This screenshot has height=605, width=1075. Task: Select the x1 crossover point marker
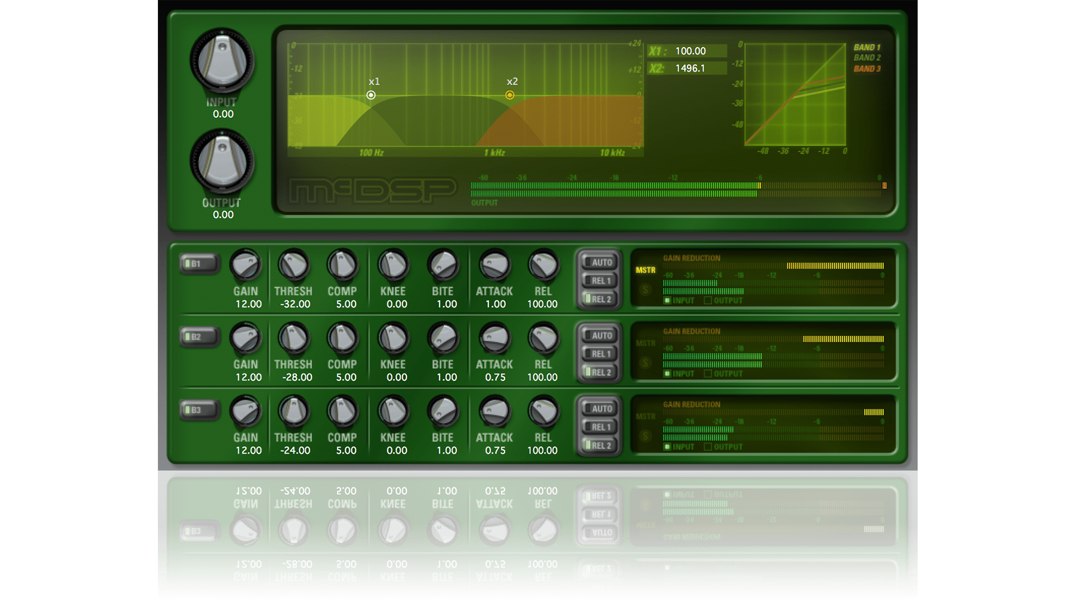click(371, 95)
